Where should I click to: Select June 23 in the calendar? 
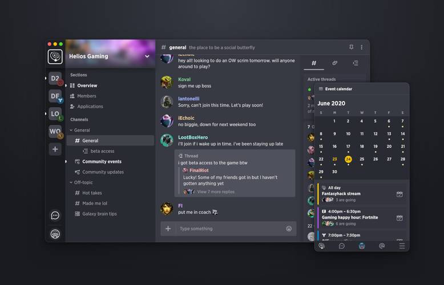[334, 159]
